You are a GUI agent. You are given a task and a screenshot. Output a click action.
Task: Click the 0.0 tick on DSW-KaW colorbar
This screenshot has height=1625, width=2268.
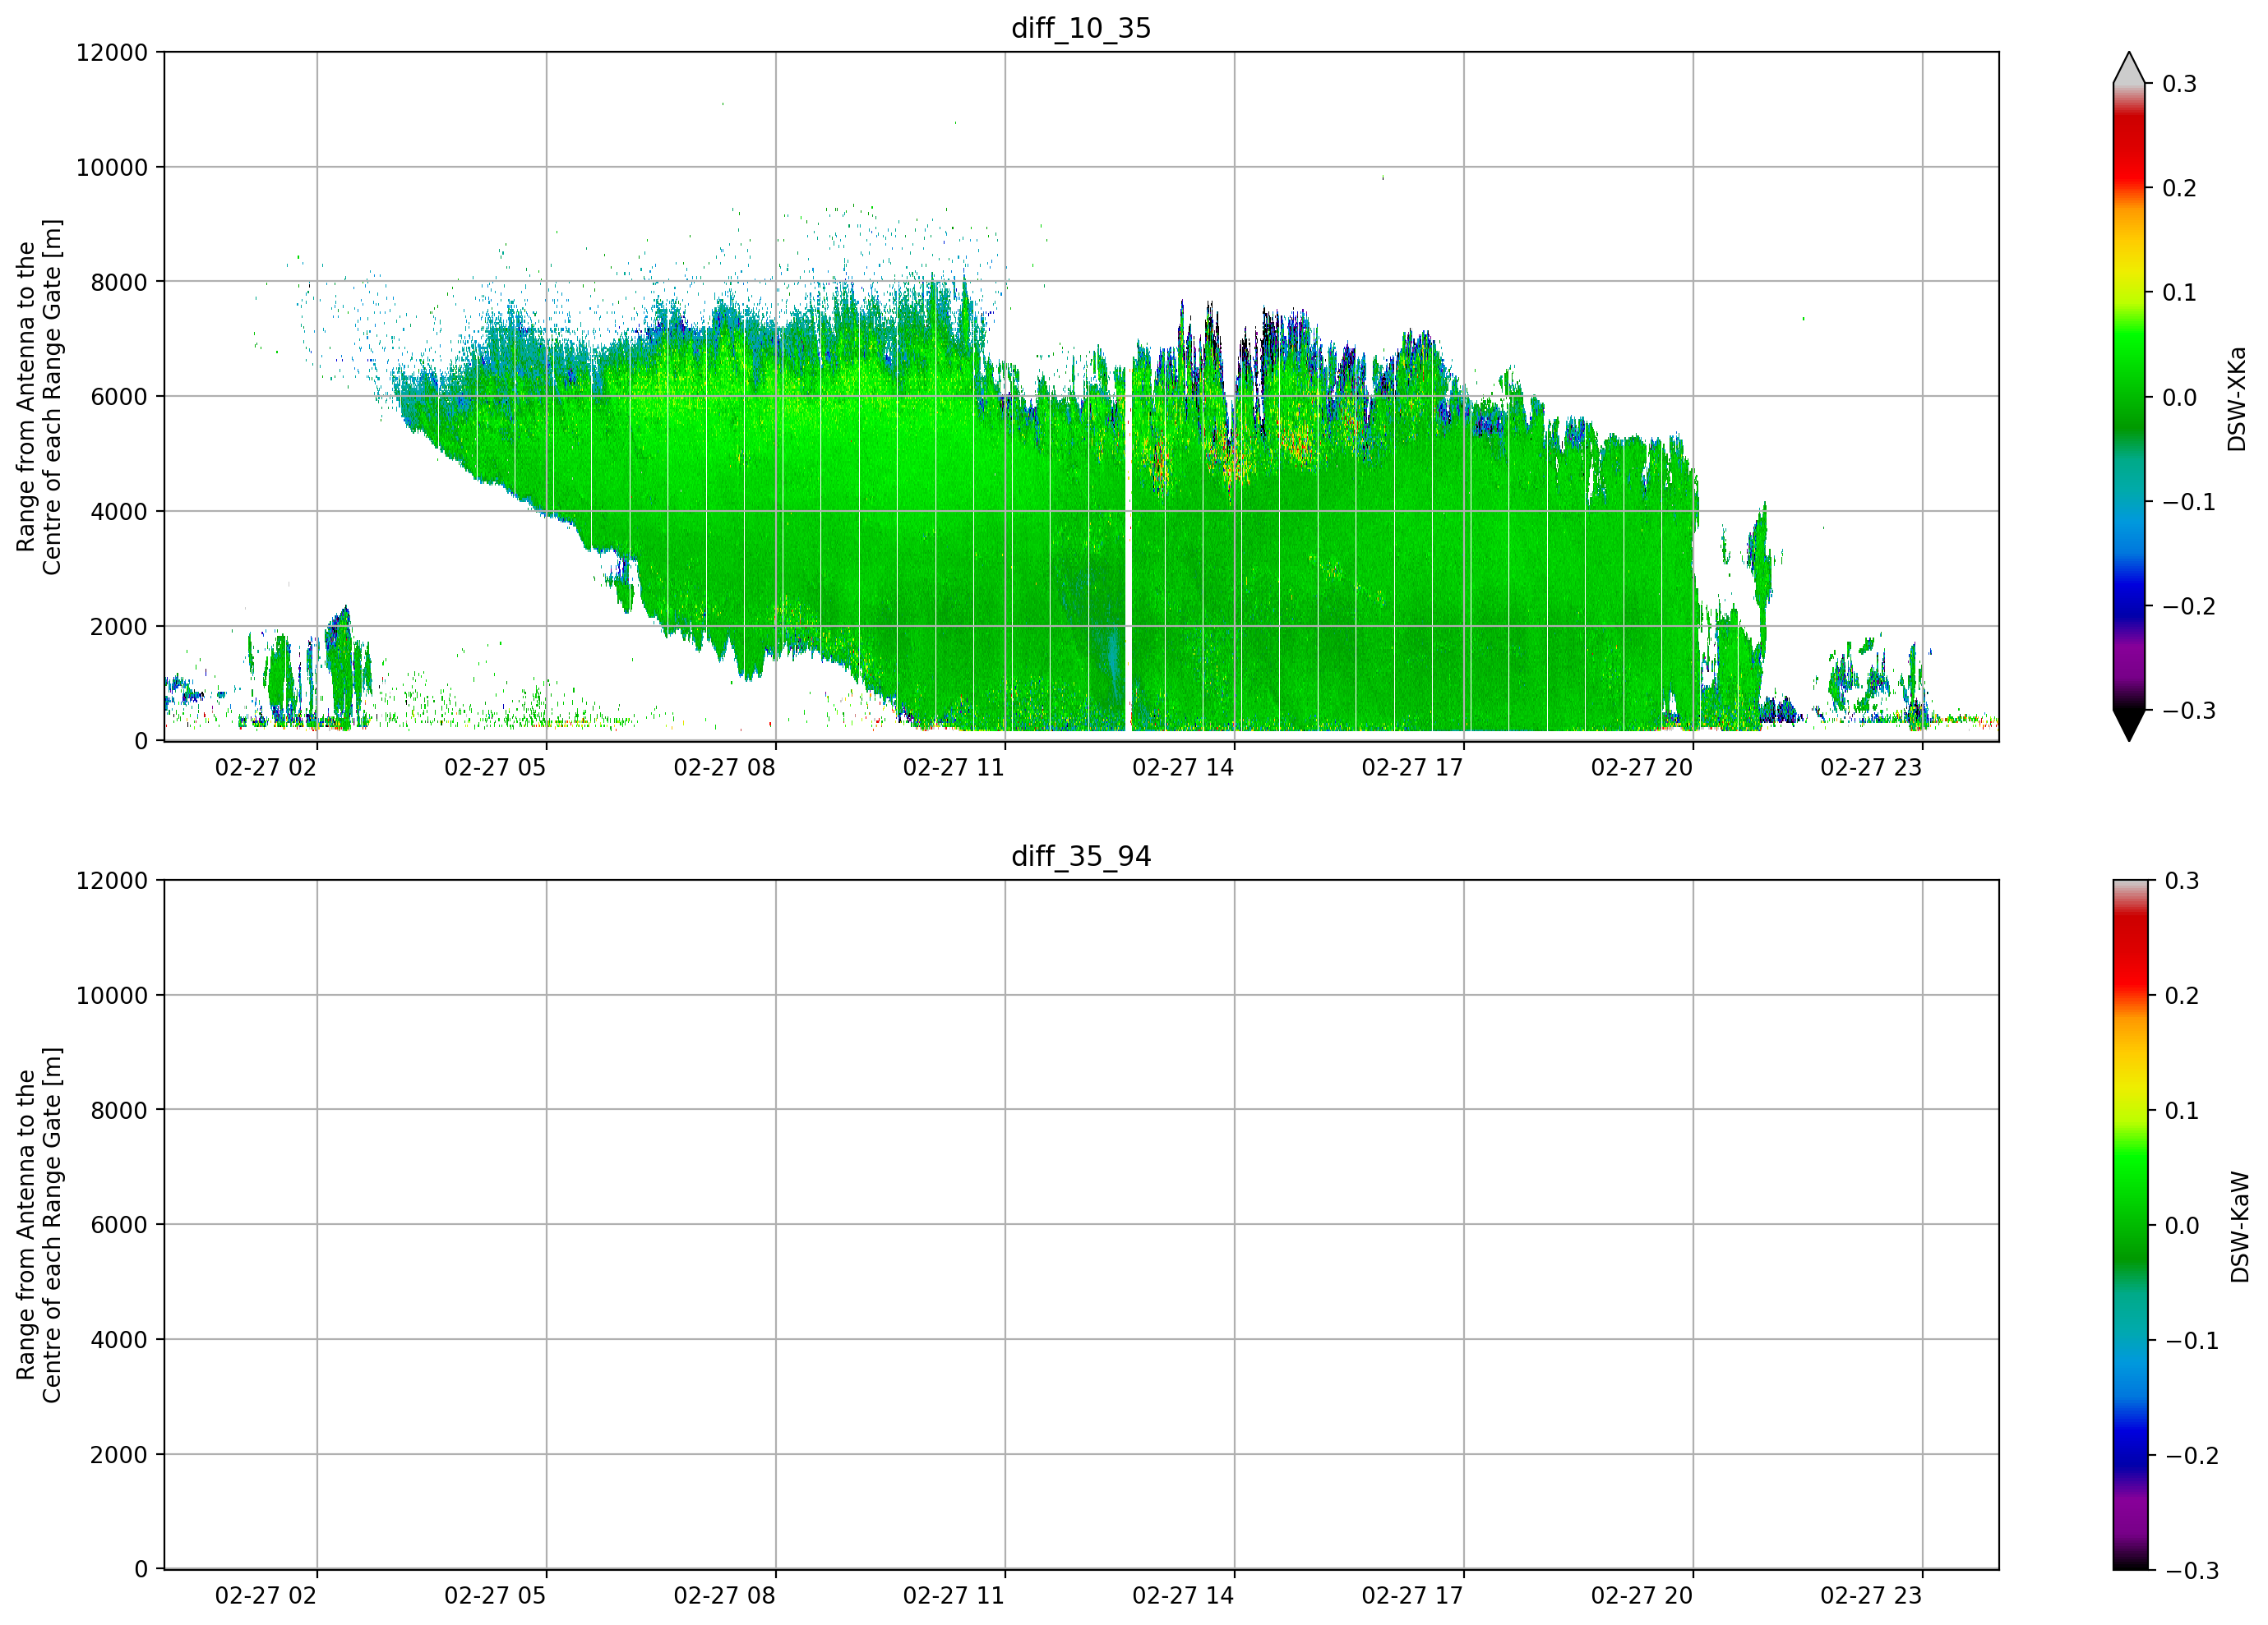[x=2182, y=1225]
